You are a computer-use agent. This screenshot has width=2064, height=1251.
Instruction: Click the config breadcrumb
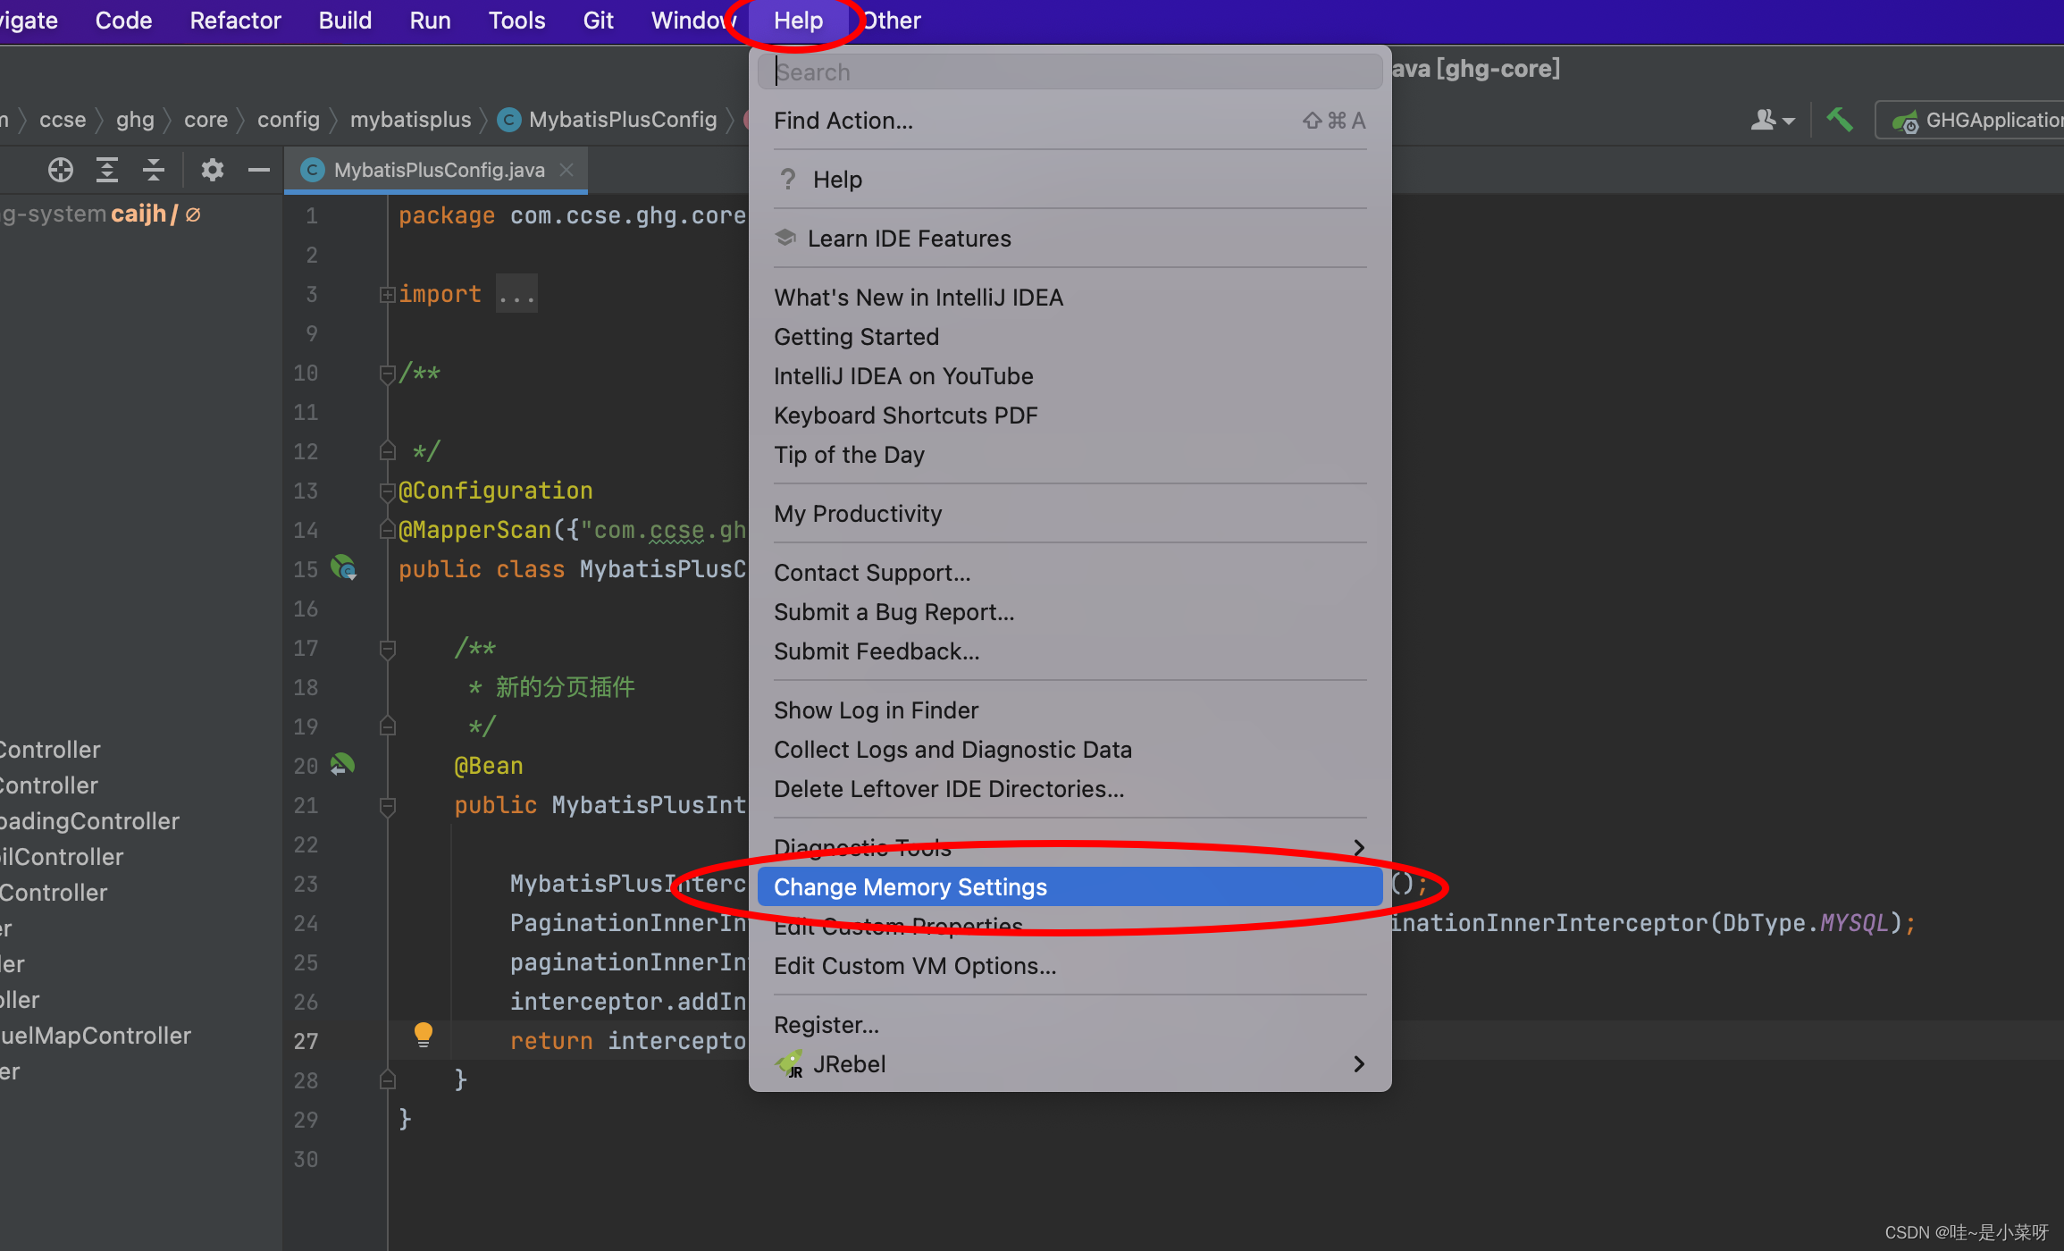point(288,119)
